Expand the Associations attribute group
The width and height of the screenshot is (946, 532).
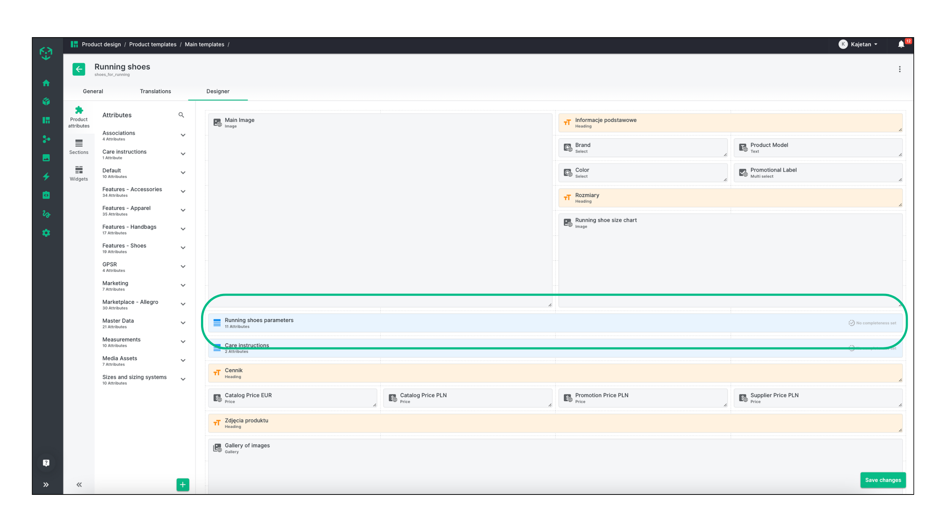(183, 136)
